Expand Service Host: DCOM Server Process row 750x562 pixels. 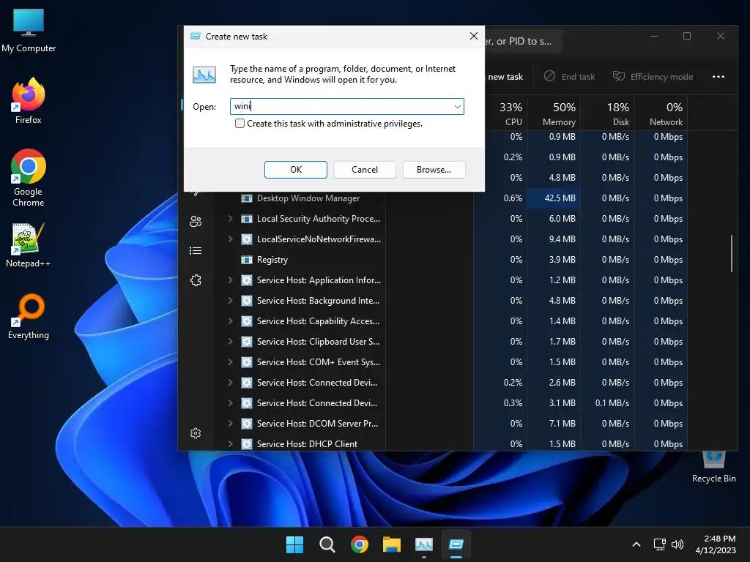point(230,424)
